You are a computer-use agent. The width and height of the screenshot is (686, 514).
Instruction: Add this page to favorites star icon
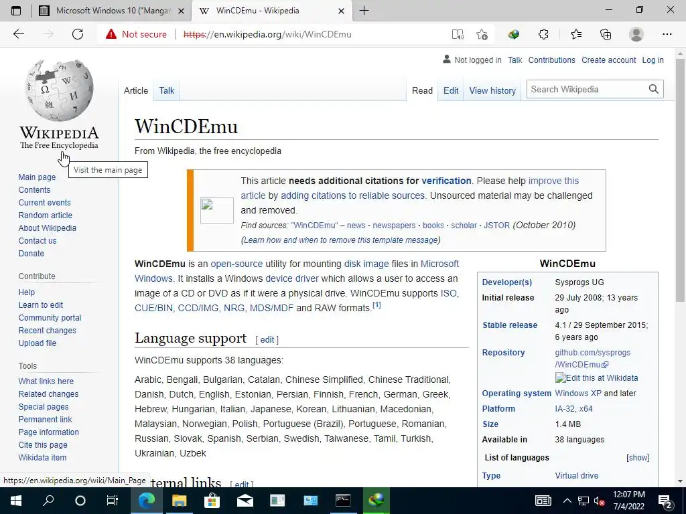point(482,34)
